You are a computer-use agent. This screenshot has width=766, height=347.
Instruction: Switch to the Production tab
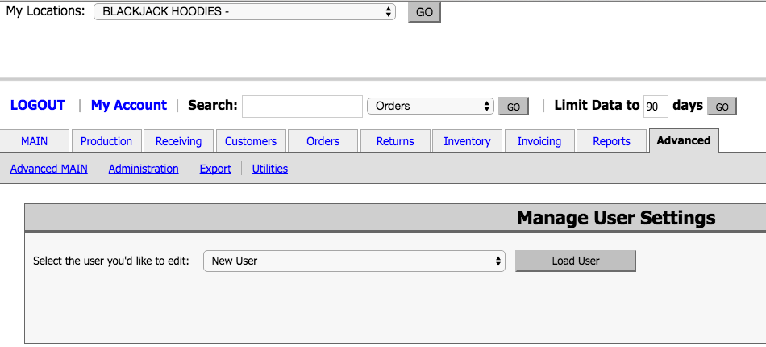106,141
